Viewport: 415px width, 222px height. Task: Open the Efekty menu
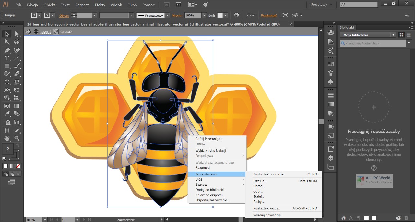pos(100,5)
